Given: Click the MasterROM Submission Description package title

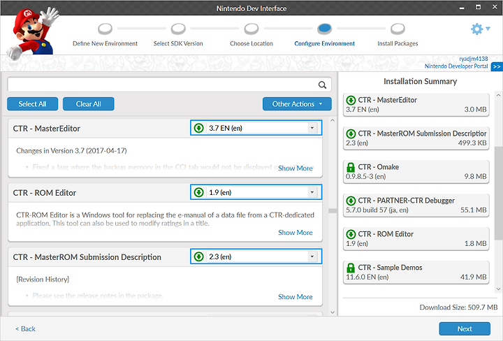Looking at the screenshot, I should (x=87, y=257).
